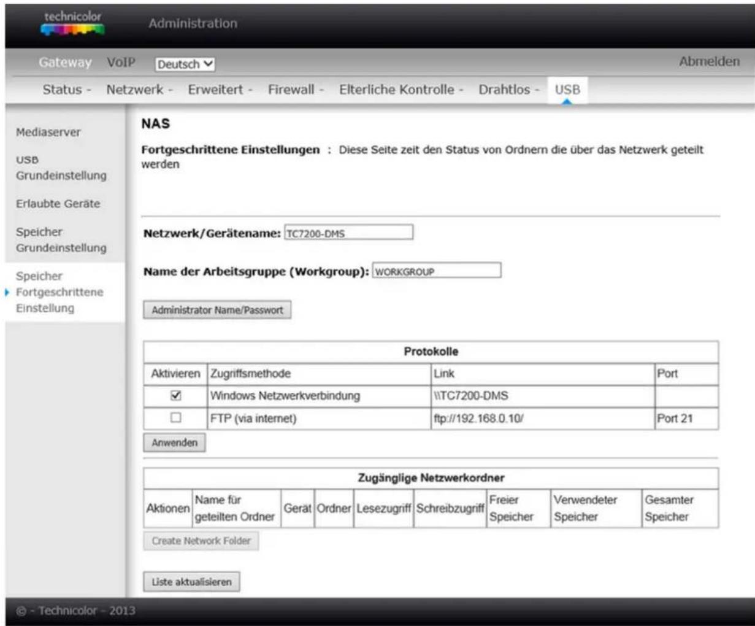The image size is (755, 626).
Task: Open the Netzwerk menu
Action: pos(139,90)
